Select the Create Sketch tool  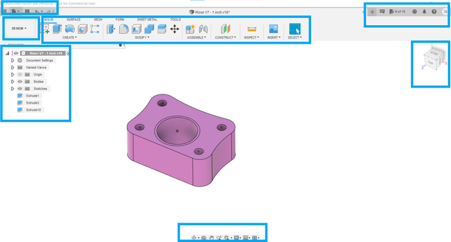46,29
